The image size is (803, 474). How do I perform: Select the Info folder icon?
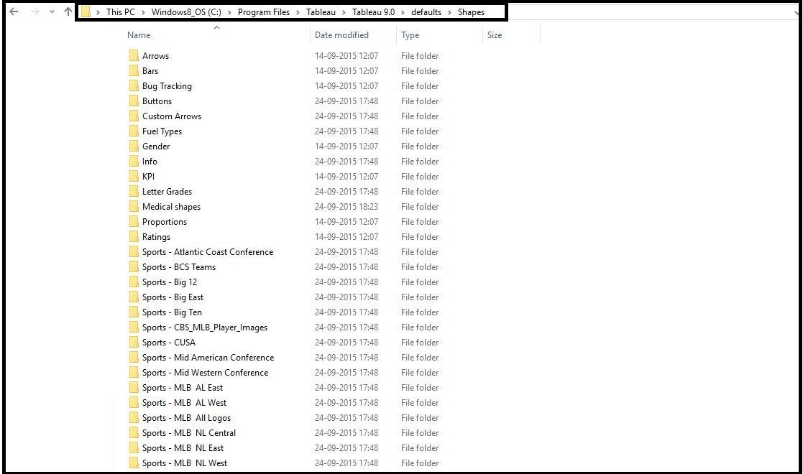[x=134, y=162]
